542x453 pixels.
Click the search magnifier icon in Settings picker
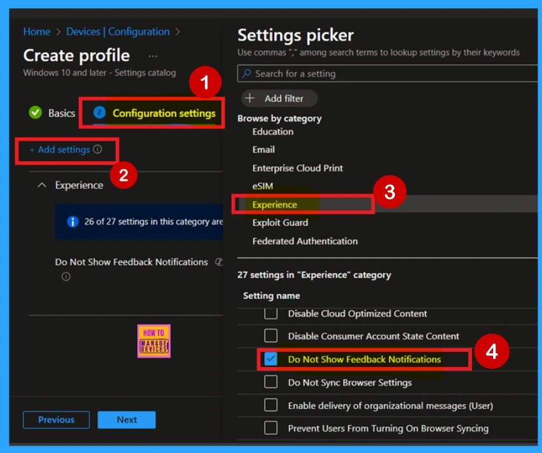[x=246, y=73]
